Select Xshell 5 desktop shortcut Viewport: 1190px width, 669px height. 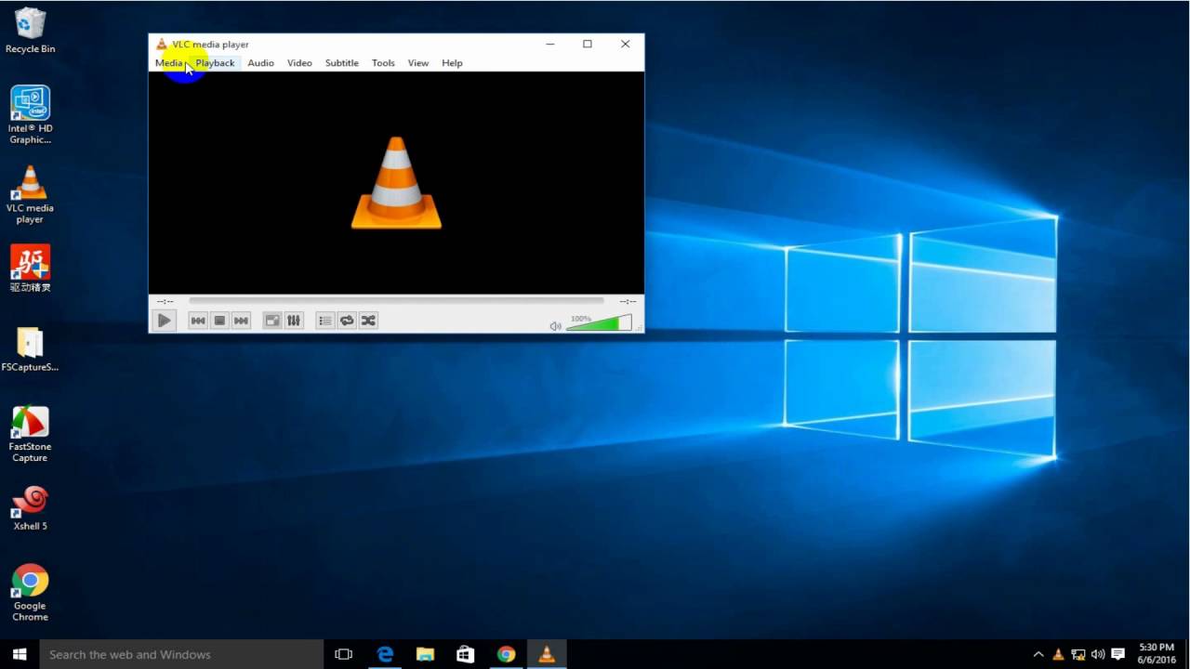pyautogui.click(x=30, y=508)
